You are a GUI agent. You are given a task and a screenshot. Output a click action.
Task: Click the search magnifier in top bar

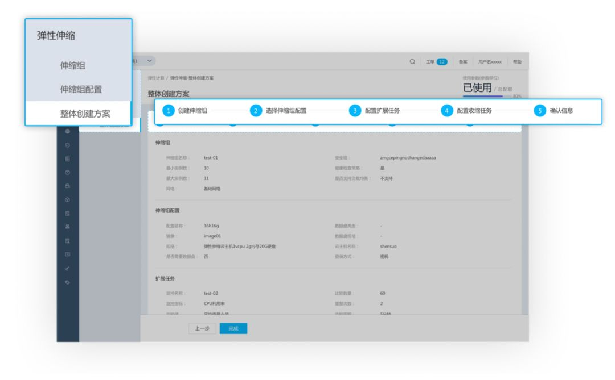pyautogui.click(x=412, y=61)
